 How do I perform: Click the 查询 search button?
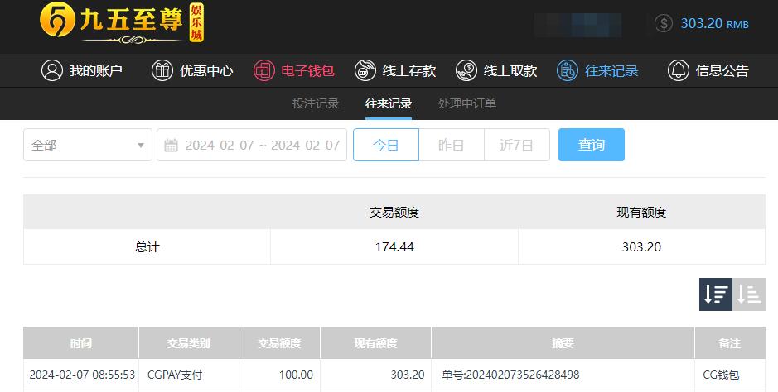[592, 145]
